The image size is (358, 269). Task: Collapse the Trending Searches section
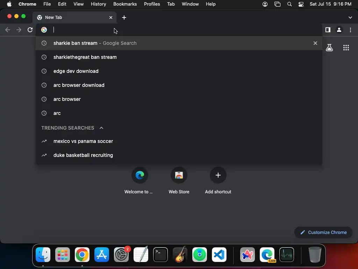pos(101,128)
